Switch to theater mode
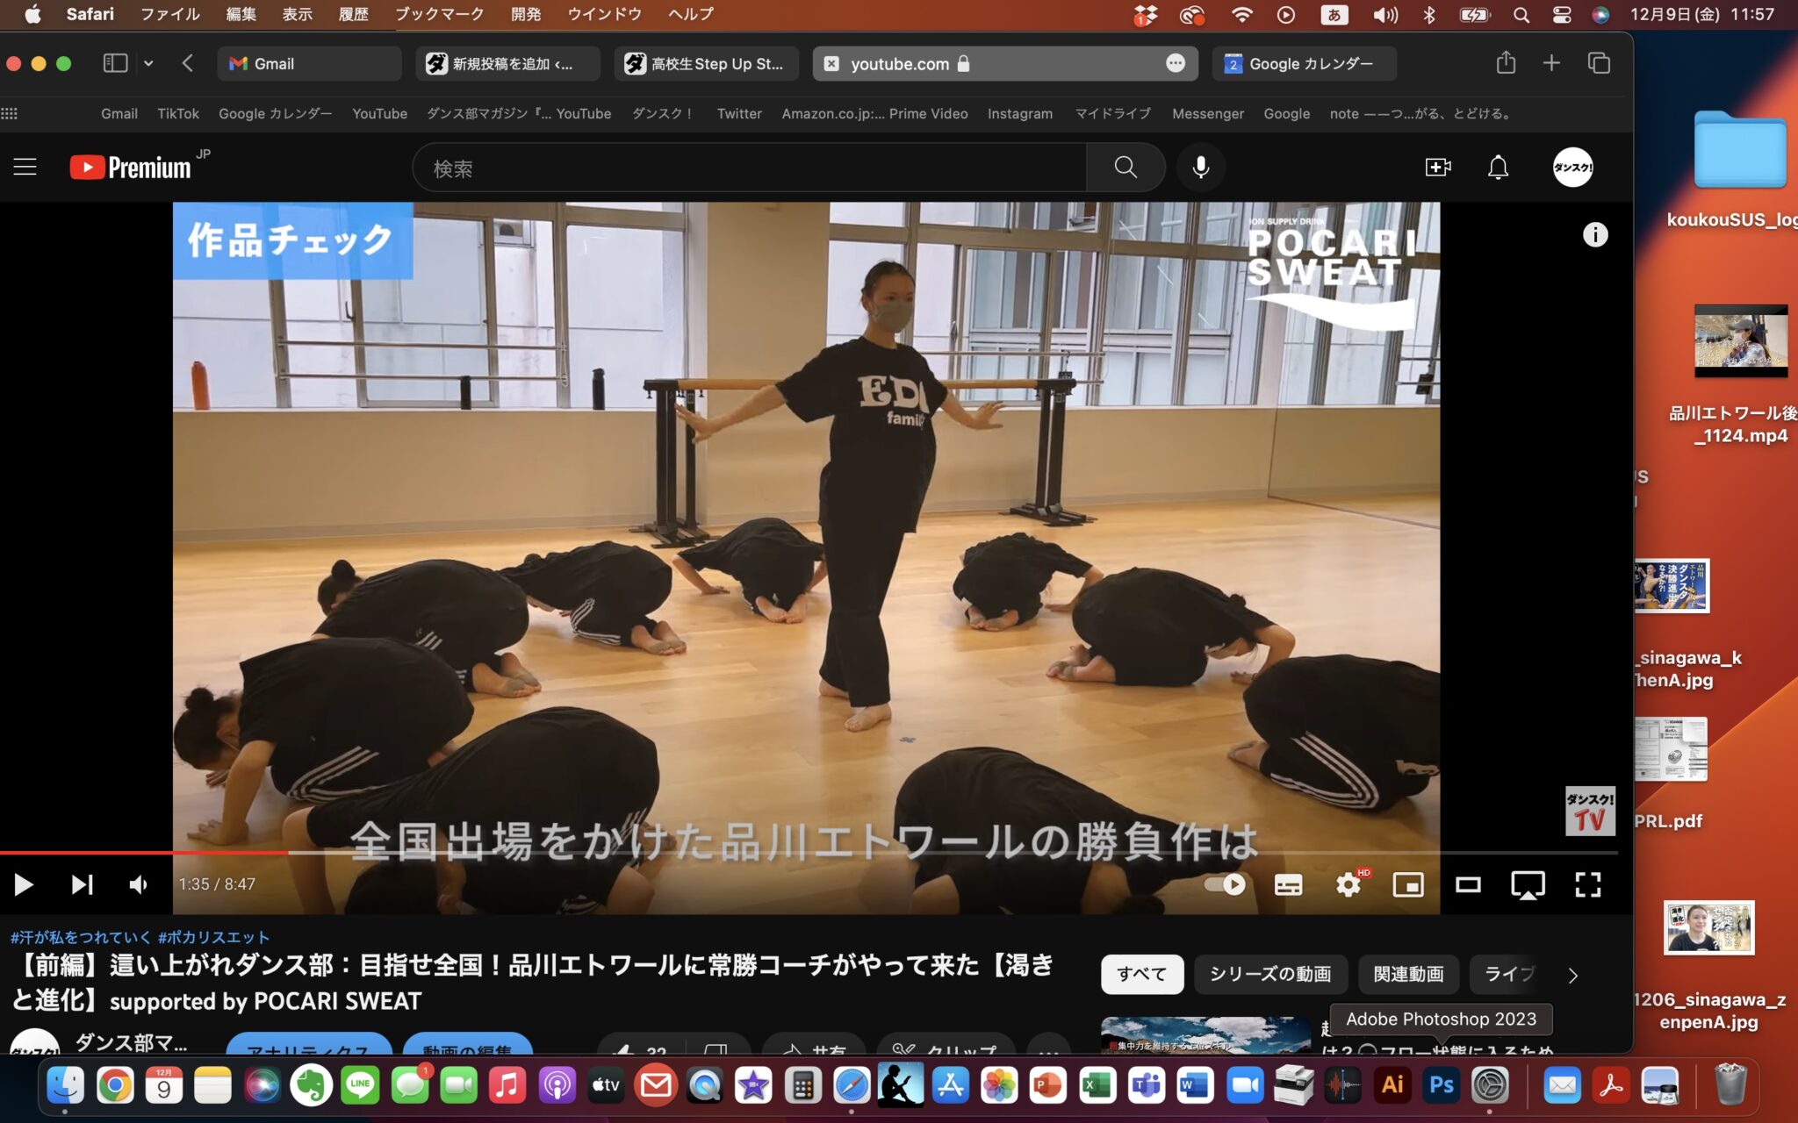Viewport: 1798px width, 1123px height. point(1468,885)
